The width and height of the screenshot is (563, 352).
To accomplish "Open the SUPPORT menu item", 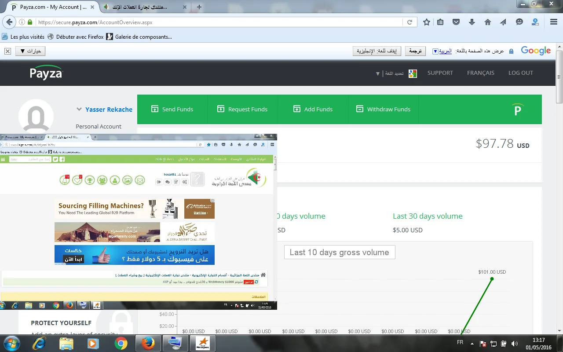I will 440,73.
